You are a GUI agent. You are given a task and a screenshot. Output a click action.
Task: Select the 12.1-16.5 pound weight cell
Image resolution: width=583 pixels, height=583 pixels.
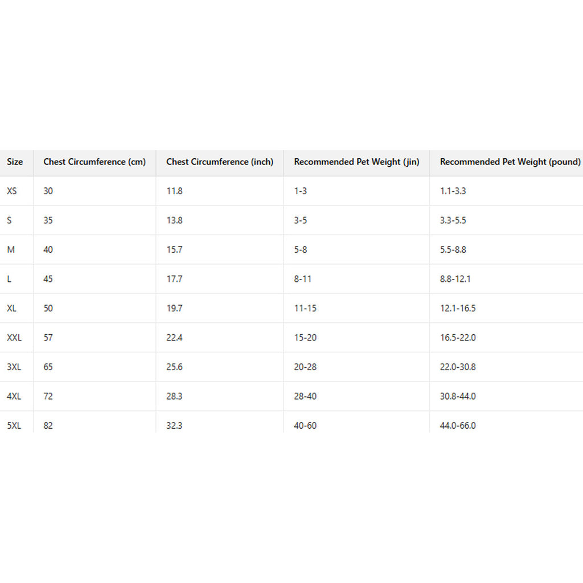click(458, 309)
